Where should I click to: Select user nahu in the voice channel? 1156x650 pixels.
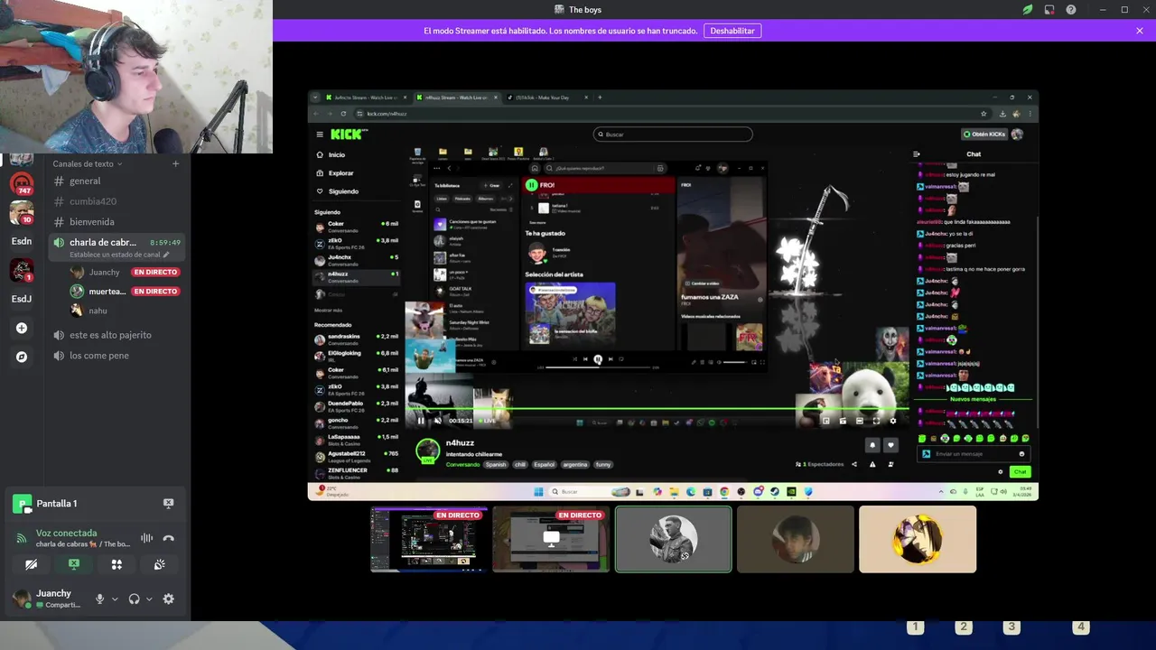point(126,311)
